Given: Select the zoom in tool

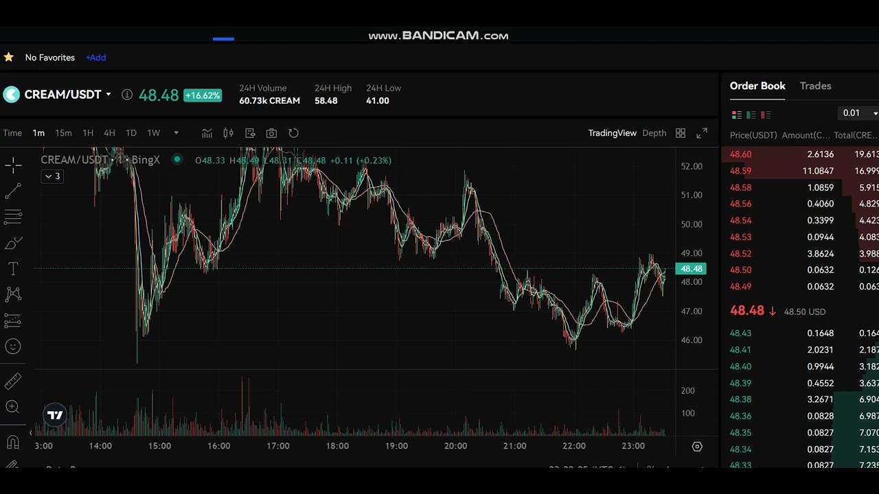Looking at the screenshot, I should 13,407.
